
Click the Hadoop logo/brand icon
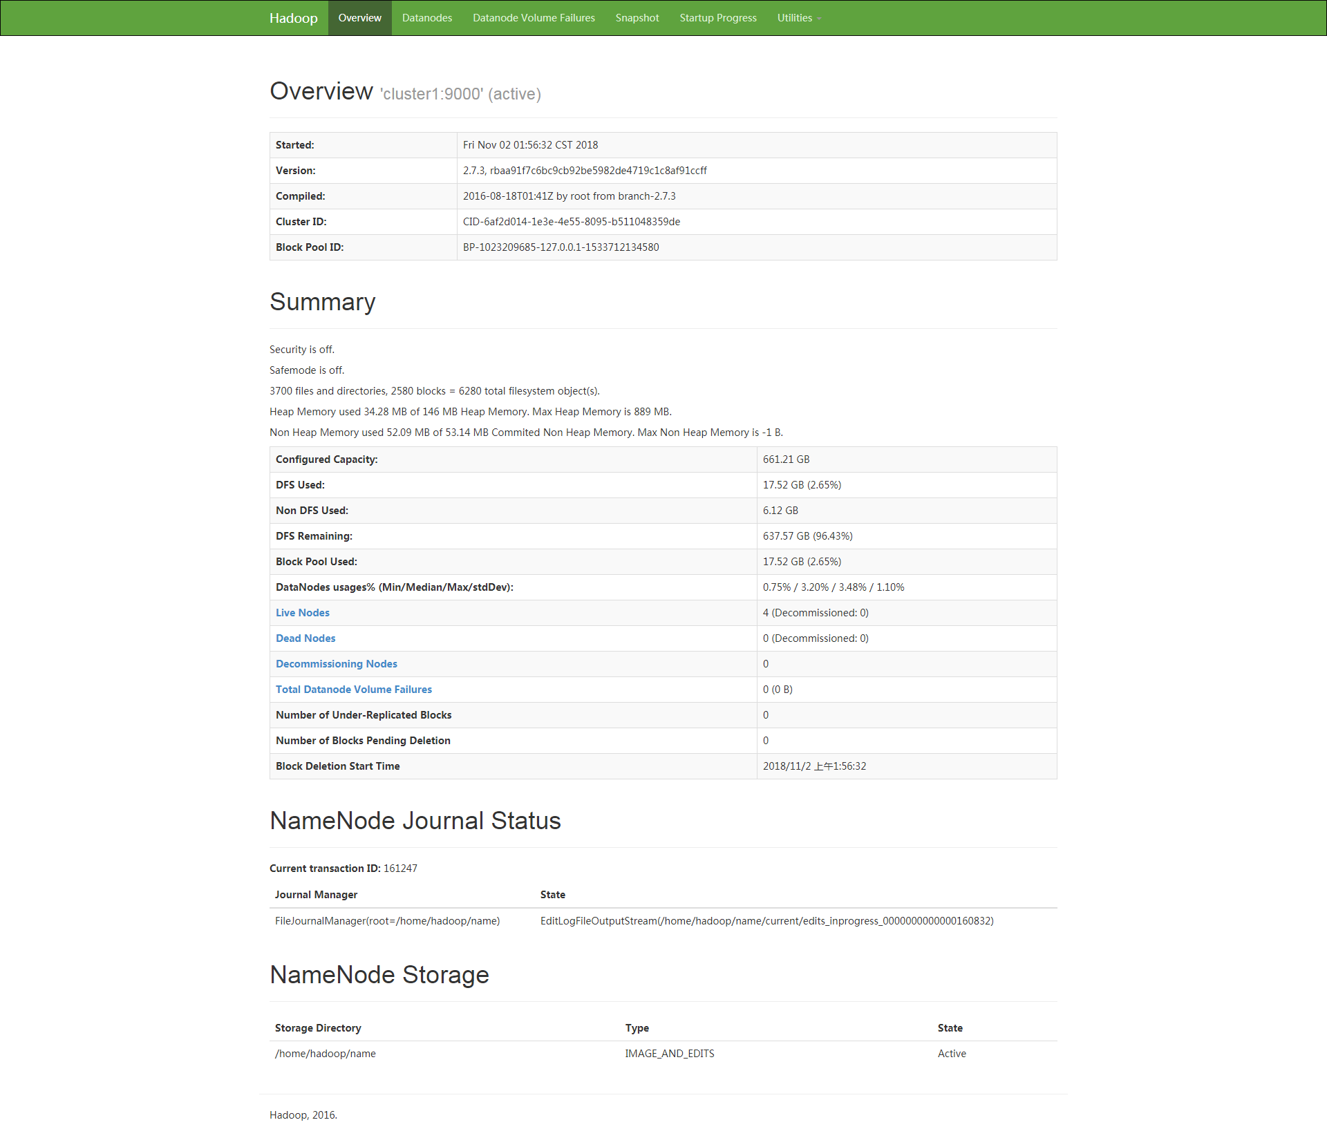[292, 18]
